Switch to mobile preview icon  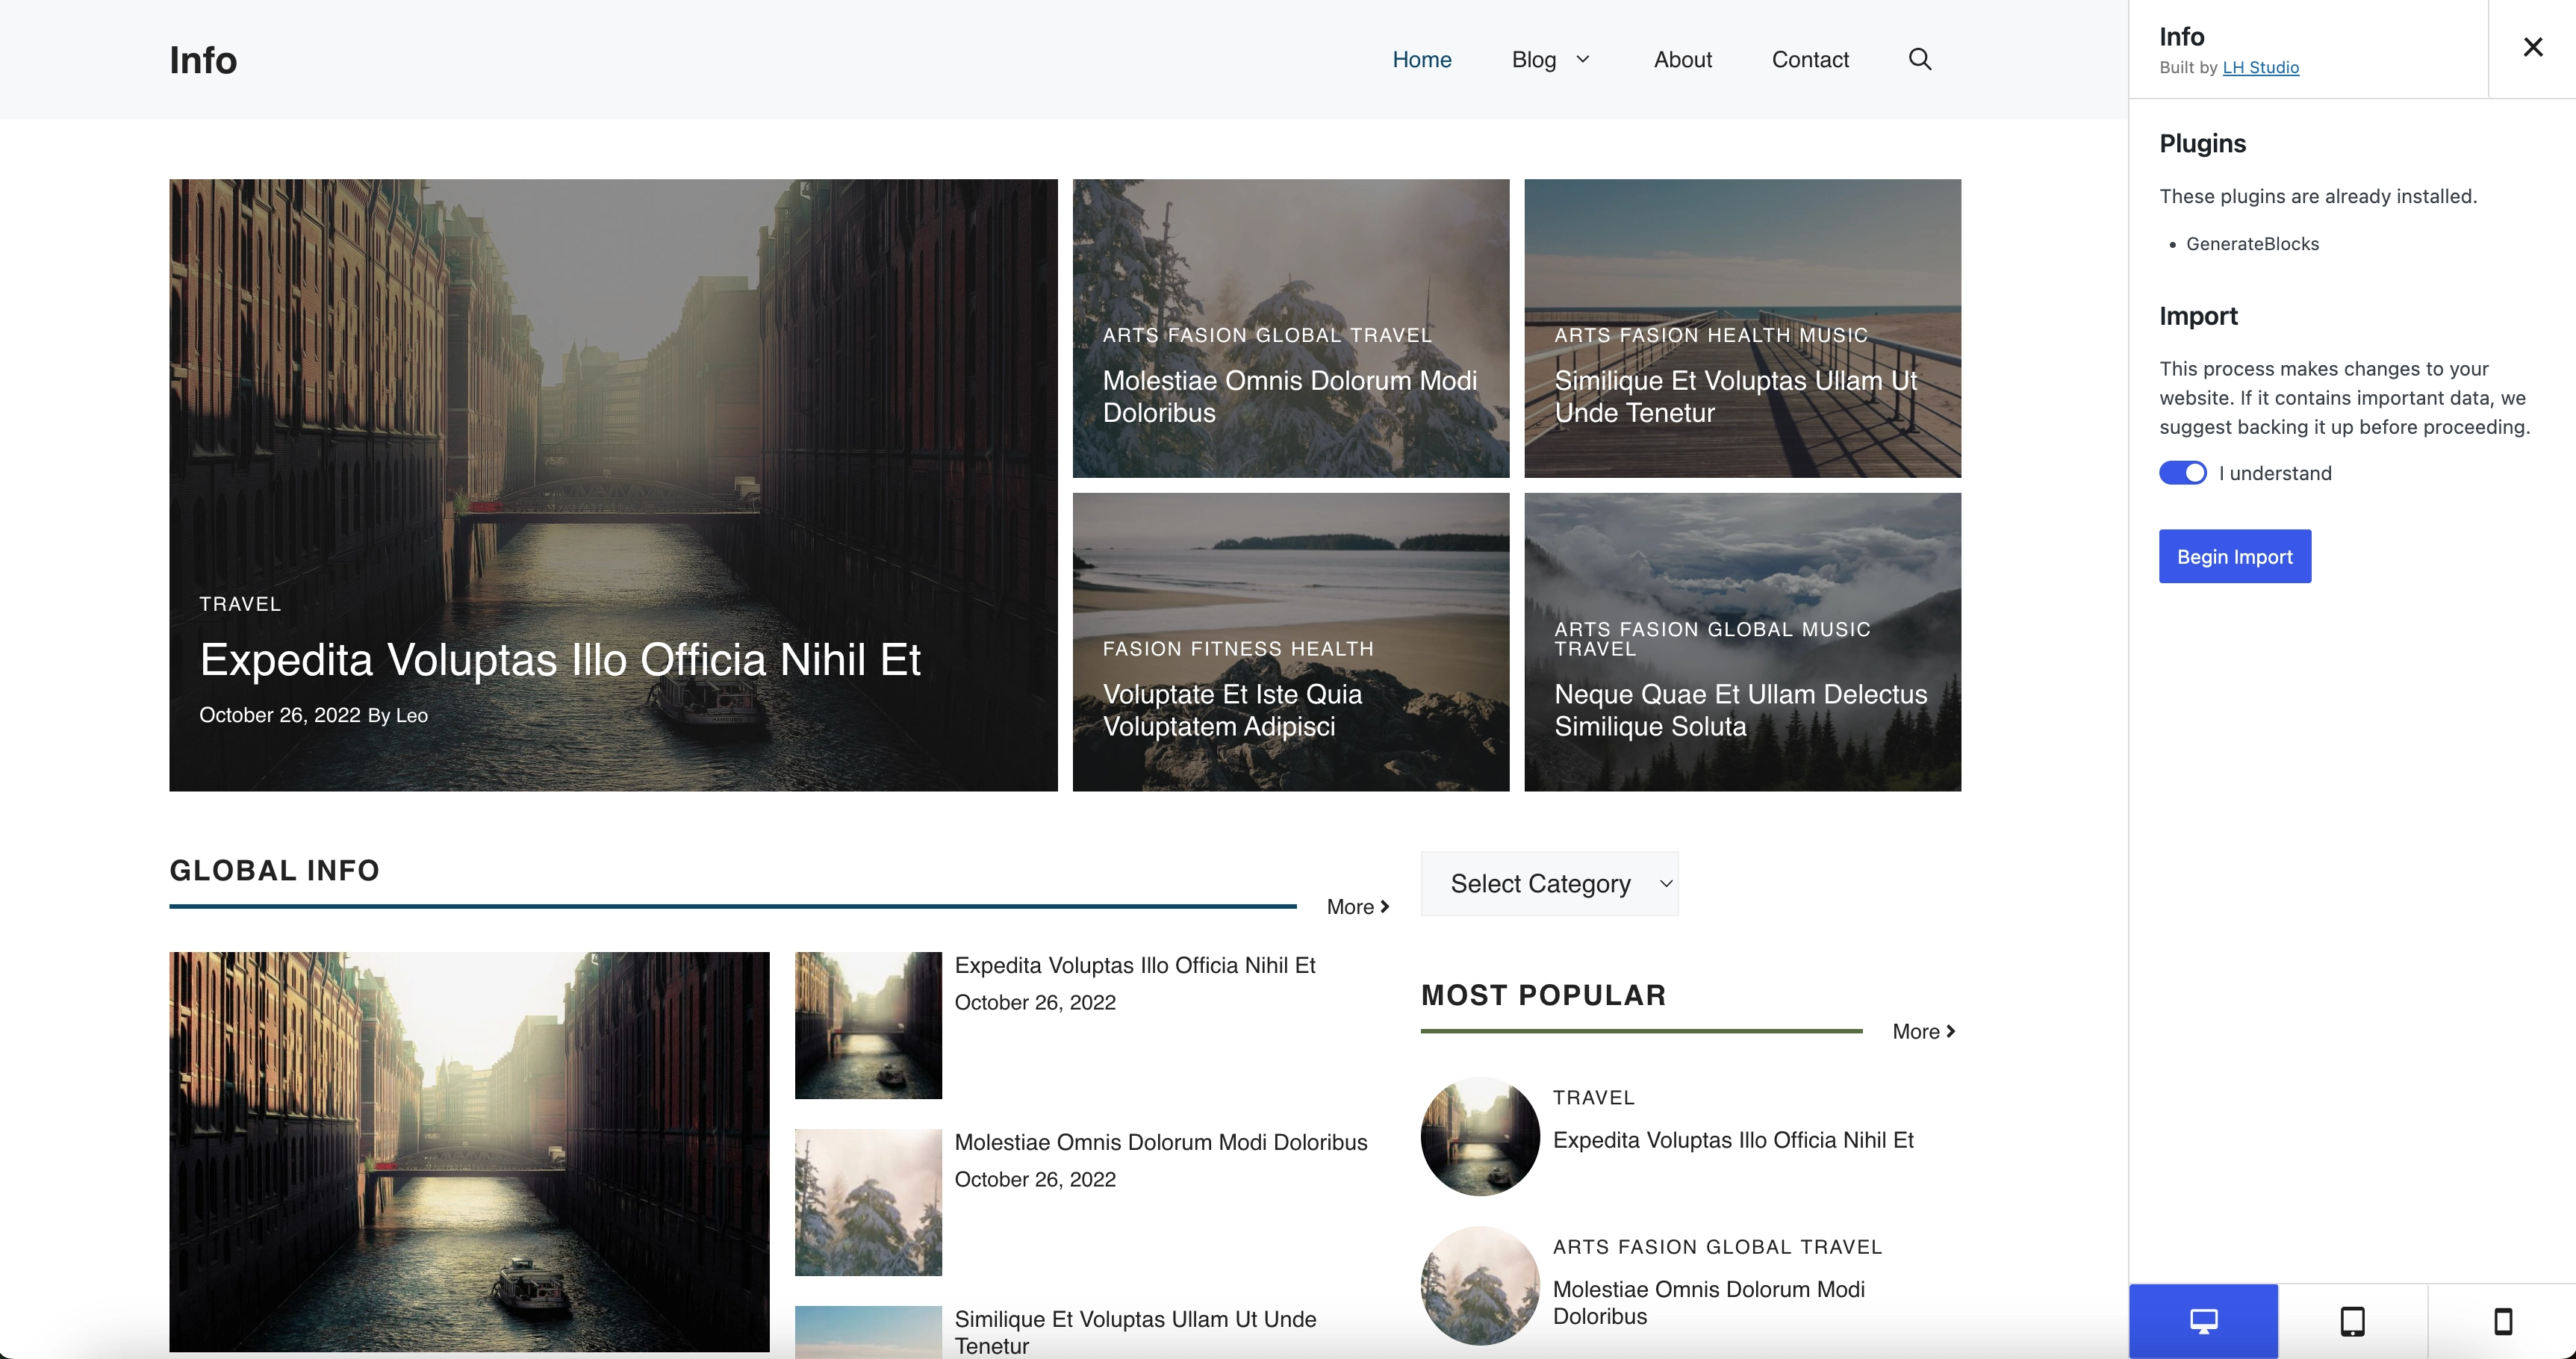click(x=2502, y=1321)
